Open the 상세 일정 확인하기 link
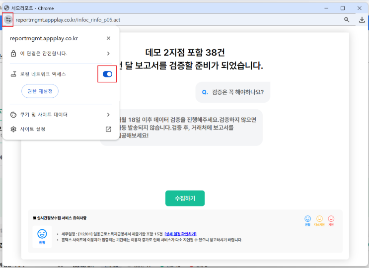 pyautogui.click(x=180, y=233)
